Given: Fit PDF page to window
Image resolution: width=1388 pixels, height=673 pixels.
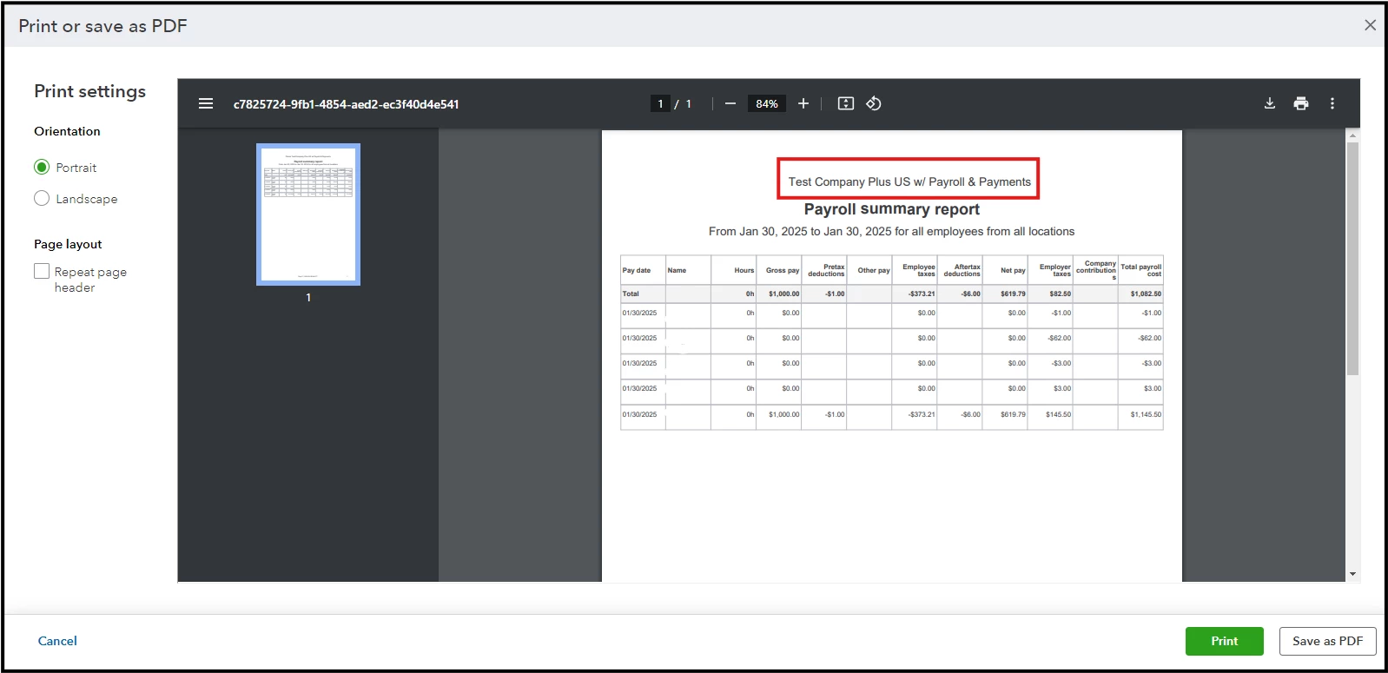Looking at the screenshot, I should point(846,103).
